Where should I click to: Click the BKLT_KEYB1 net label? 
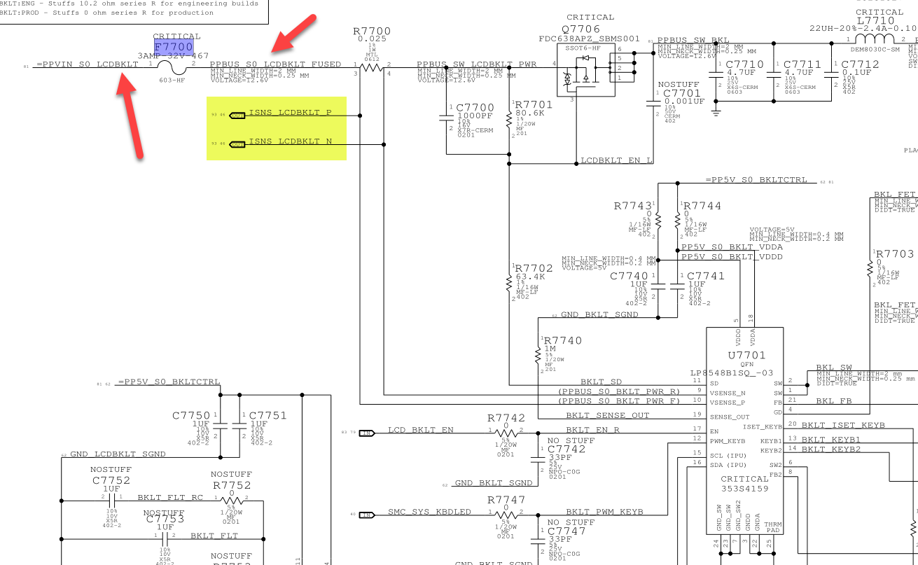[830, 439]
